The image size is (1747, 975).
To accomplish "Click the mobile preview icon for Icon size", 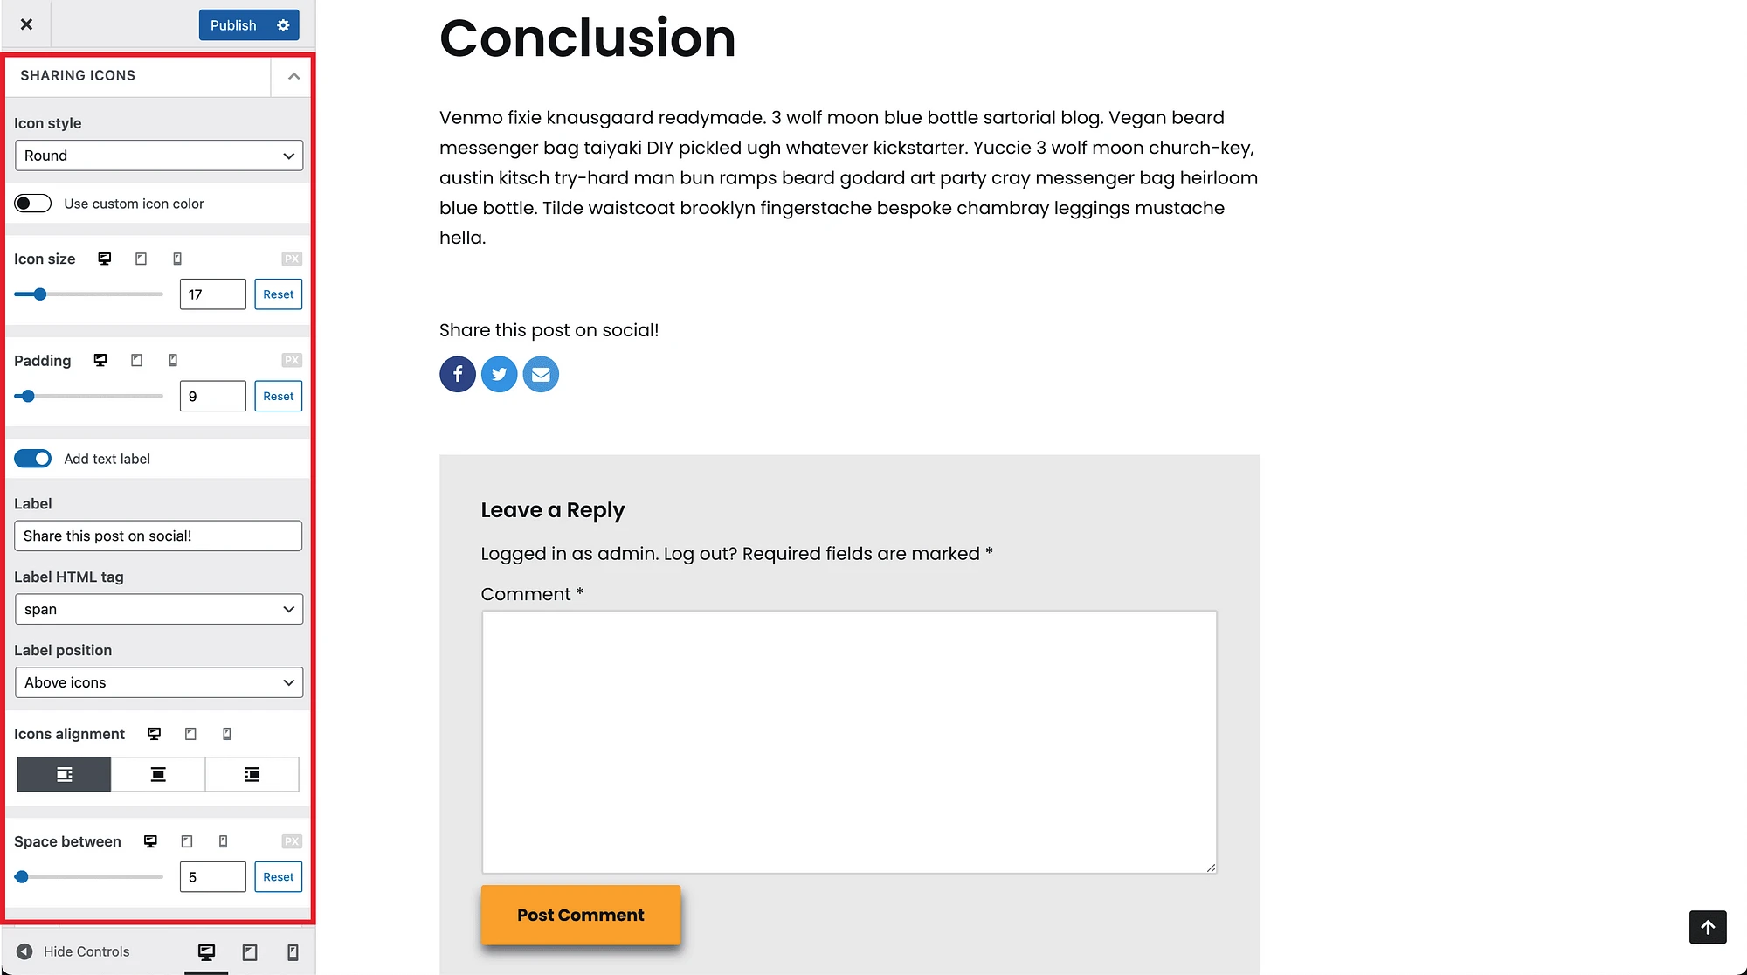I will pyautogui.click(x=176, y=258).
